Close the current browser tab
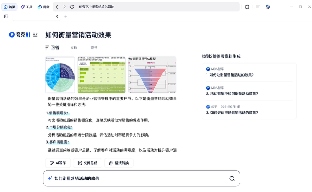312x192 pixels. click(x=57, y=16)
